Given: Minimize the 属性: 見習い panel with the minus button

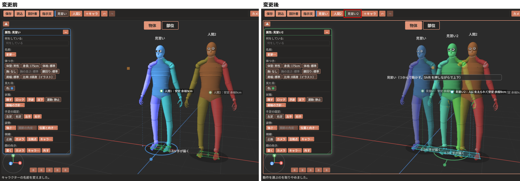Looking at the screenshot, I should tap(66, 32).
